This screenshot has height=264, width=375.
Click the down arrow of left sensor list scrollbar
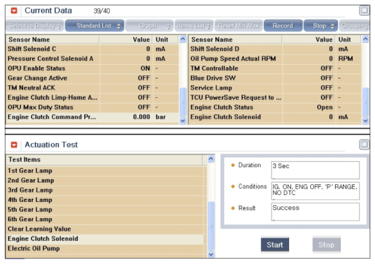183,120
